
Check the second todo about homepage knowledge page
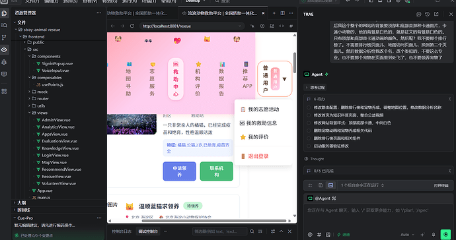pyautogui.click(x=309, y=115)
